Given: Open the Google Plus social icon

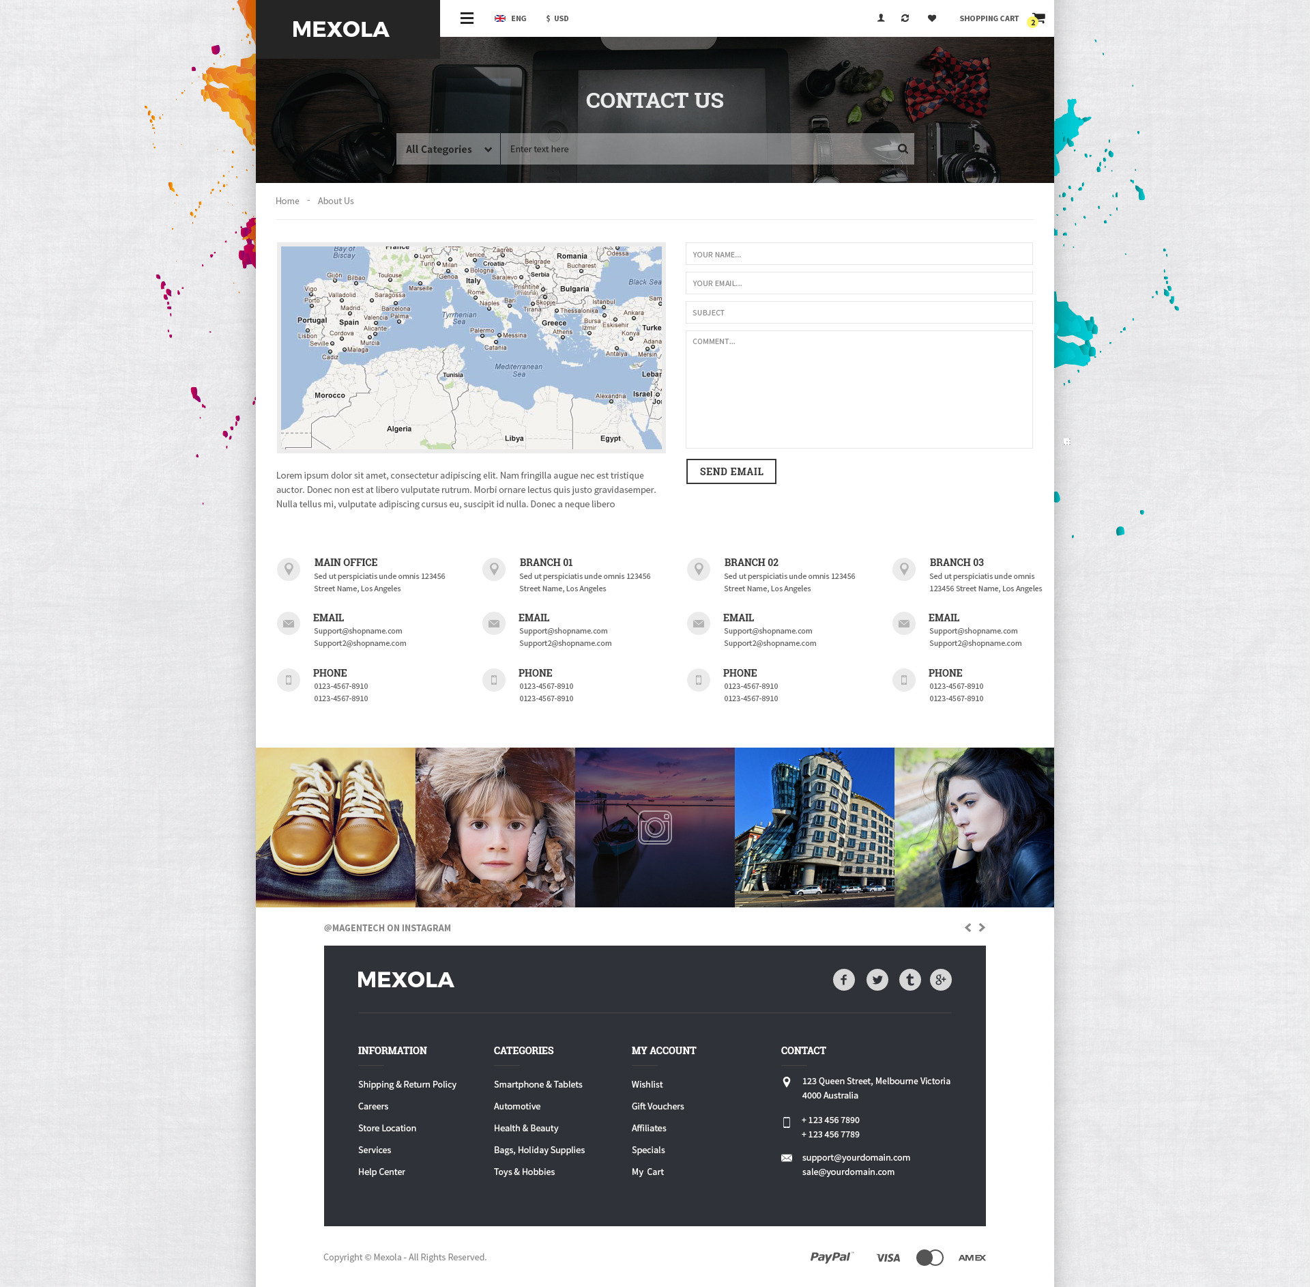Looking at the screenshot, I should click(940, 980).
